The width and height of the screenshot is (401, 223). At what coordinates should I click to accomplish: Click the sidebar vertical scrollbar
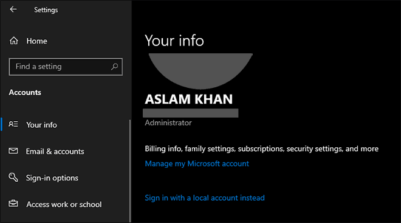click(x=130, y=171)
